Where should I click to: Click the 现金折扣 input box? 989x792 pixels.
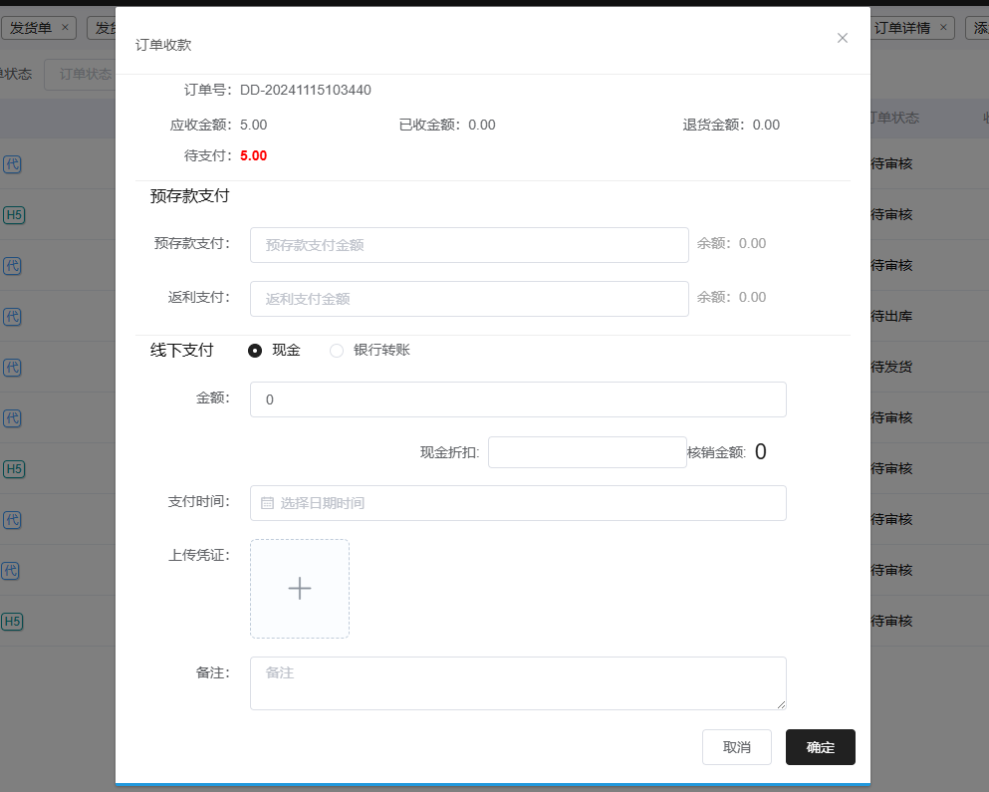[587, 452]
